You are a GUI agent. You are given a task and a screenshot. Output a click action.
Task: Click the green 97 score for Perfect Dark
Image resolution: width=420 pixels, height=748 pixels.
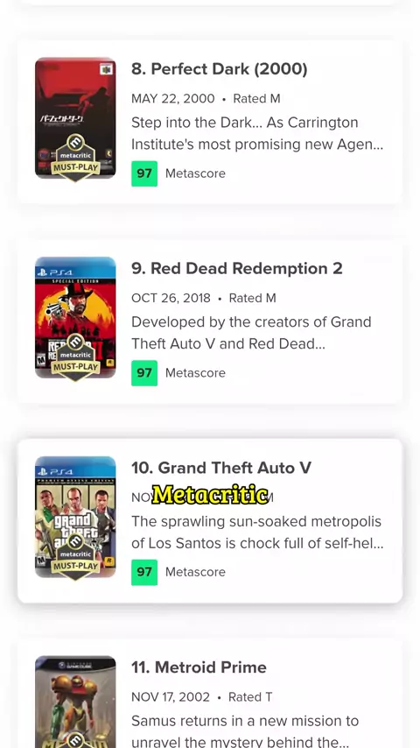coord(144,173)
